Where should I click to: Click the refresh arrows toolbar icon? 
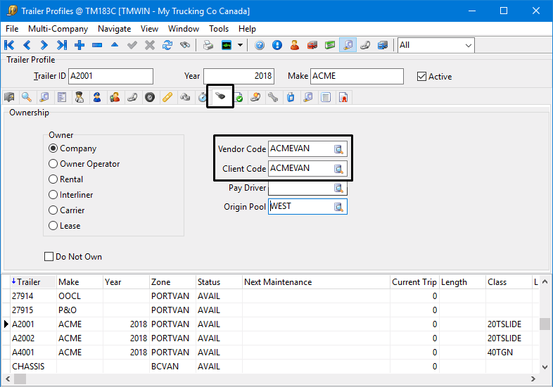[x=167, y=45]
